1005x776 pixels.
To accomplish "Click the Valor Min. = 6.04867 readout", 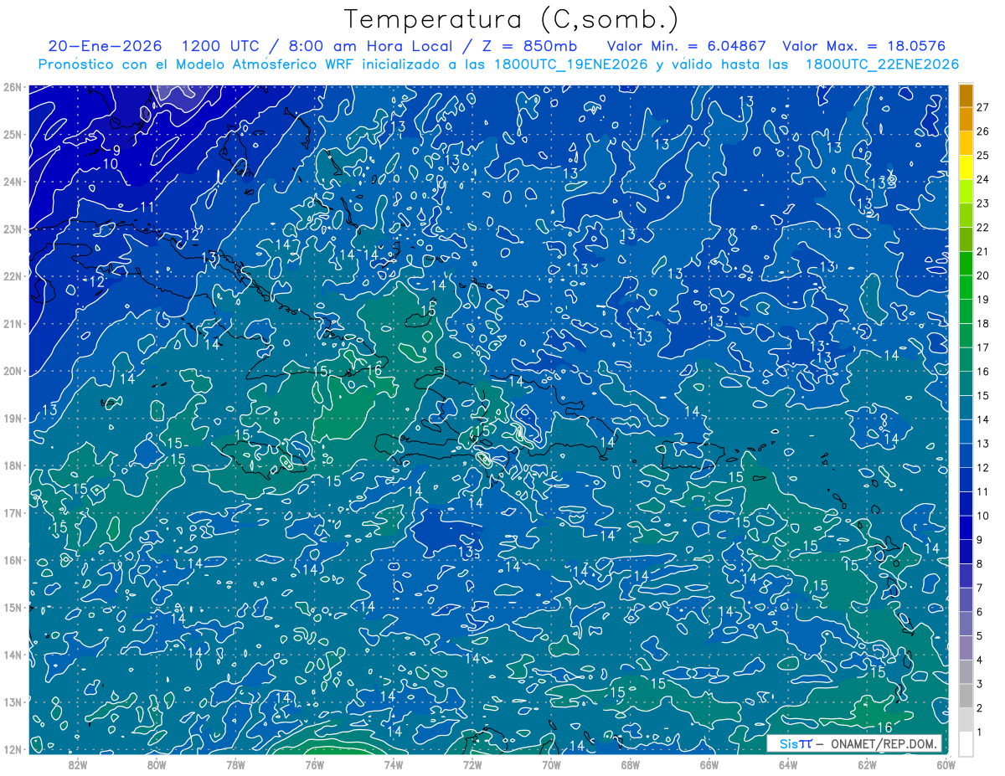I will 685,46.
